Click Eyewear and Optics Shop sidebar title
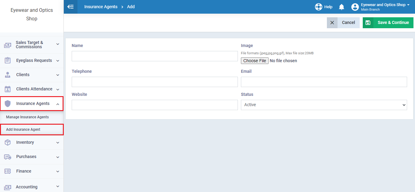This screenshot has height=192, width=415. [32, 14]
